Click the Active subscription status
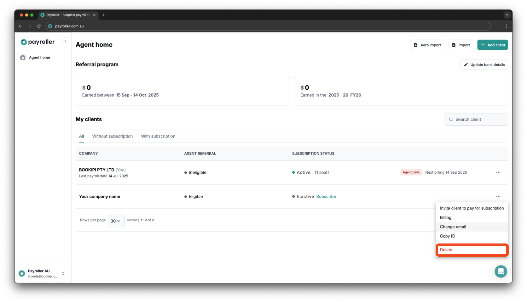527x302 pixels. tap(301, 172)
